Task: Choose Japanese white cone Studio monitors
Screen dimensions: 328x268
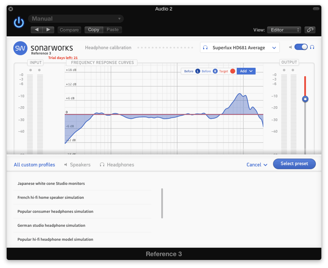Action: point(83,183)
